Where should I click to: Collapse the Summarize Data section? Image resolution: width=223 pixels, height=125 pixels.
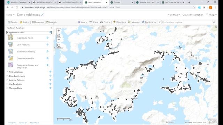pyautogui.click(x=7, y=33)
